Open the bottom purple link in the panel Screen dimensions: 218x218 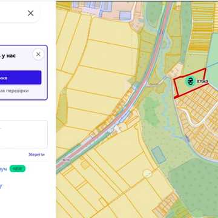(1, 185)
